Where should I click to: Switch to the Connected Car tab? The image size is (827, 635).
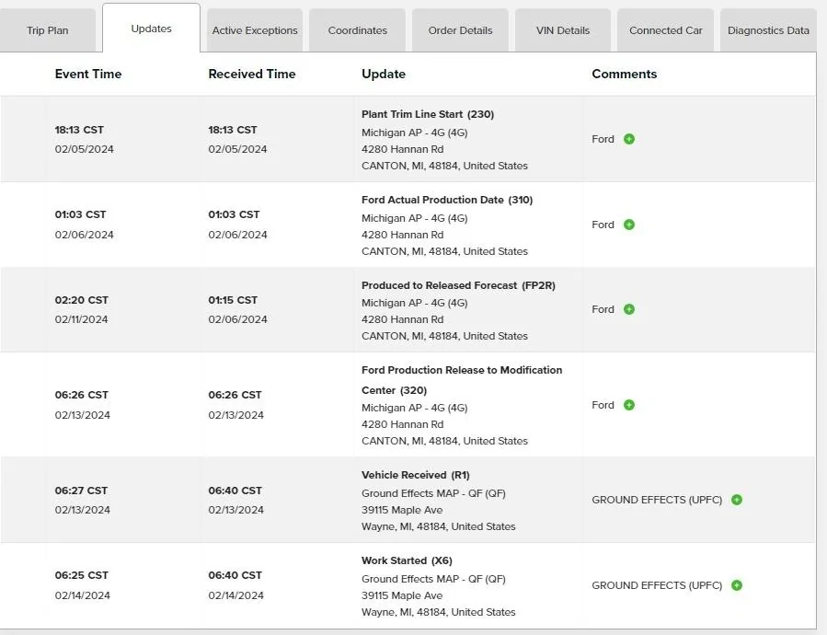[x=666, y=30]
